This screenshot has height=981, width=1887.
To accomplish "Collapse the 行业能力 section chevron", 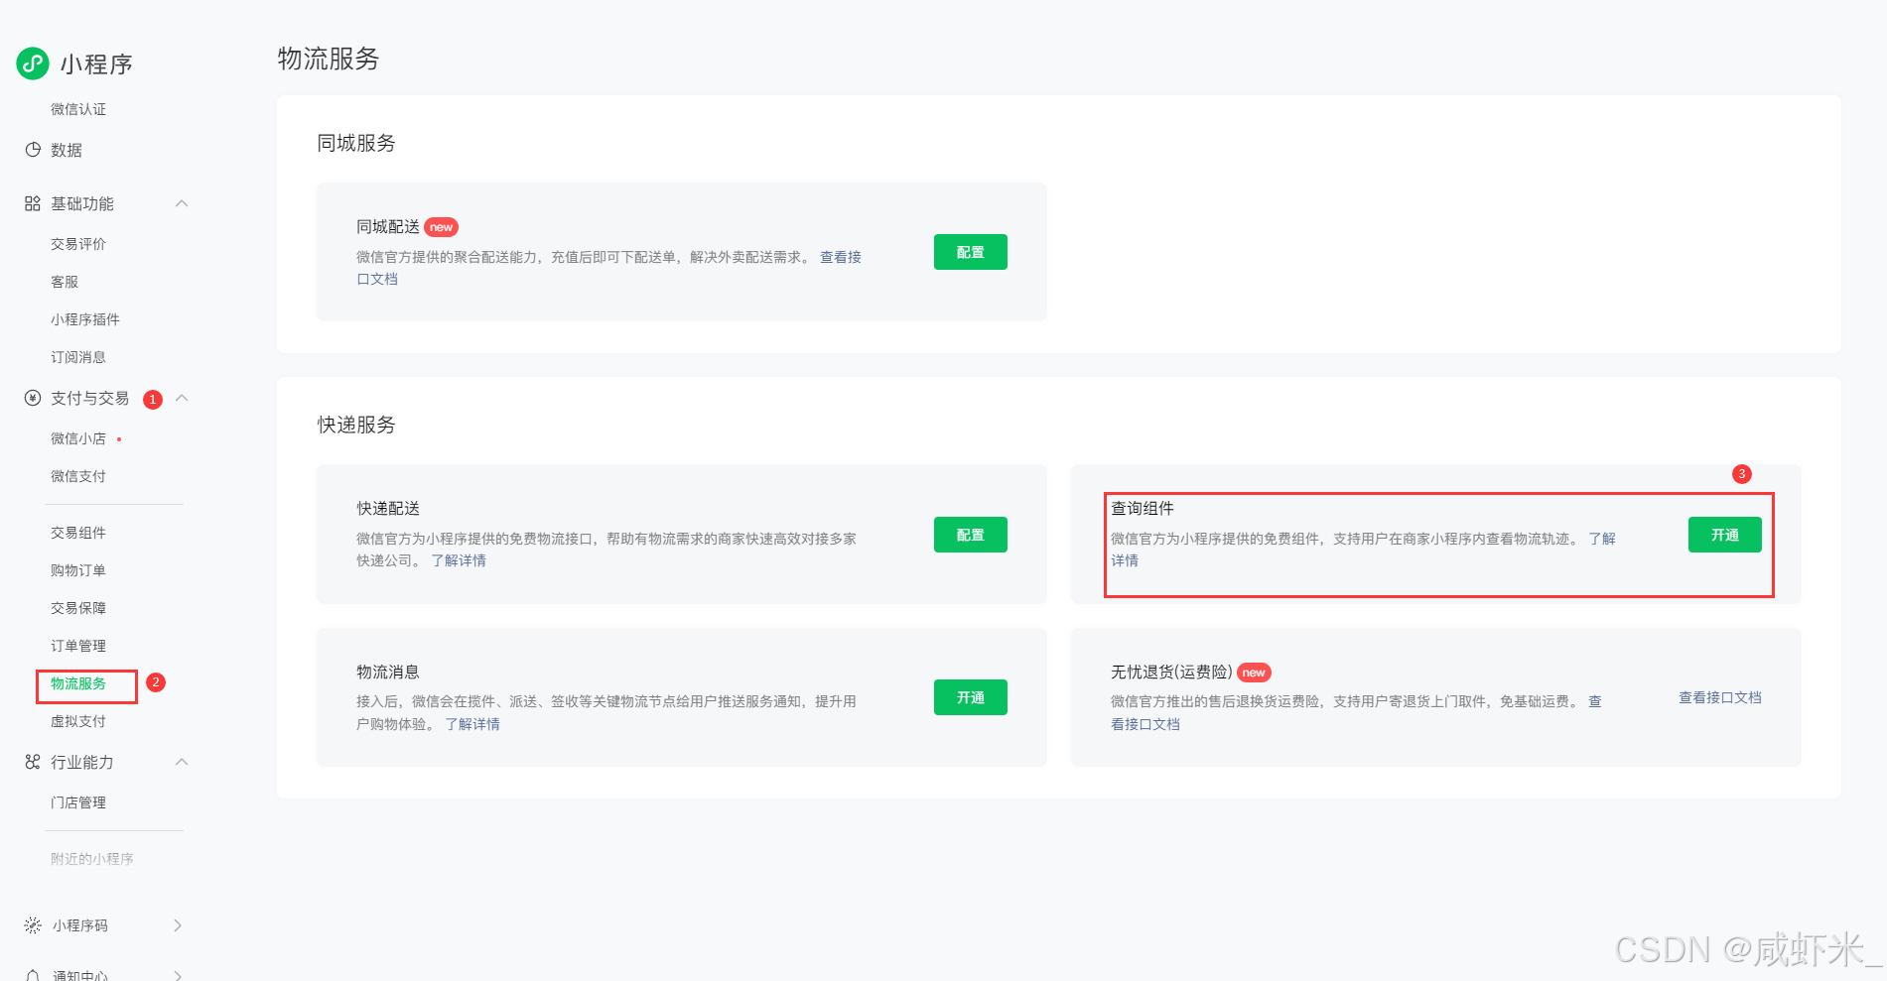I will (x=182, y=762).
